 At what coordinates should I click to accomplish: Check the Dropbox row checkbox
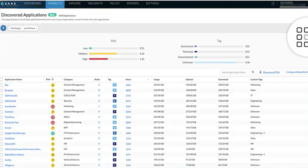pos(2,90)
